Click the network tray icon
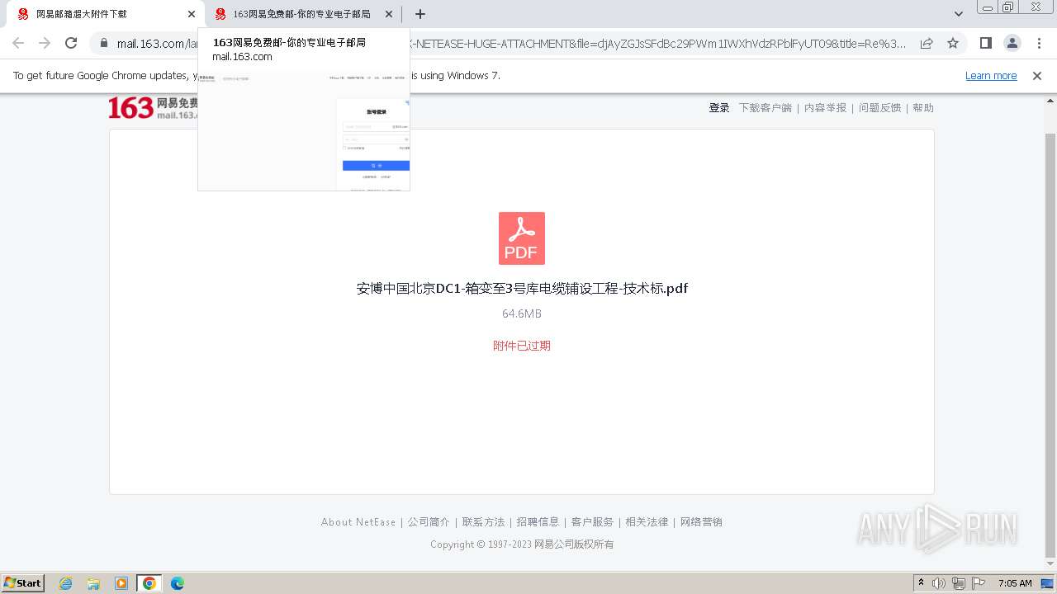Viewport: 1057px width, 594px height. click(959, 583)
